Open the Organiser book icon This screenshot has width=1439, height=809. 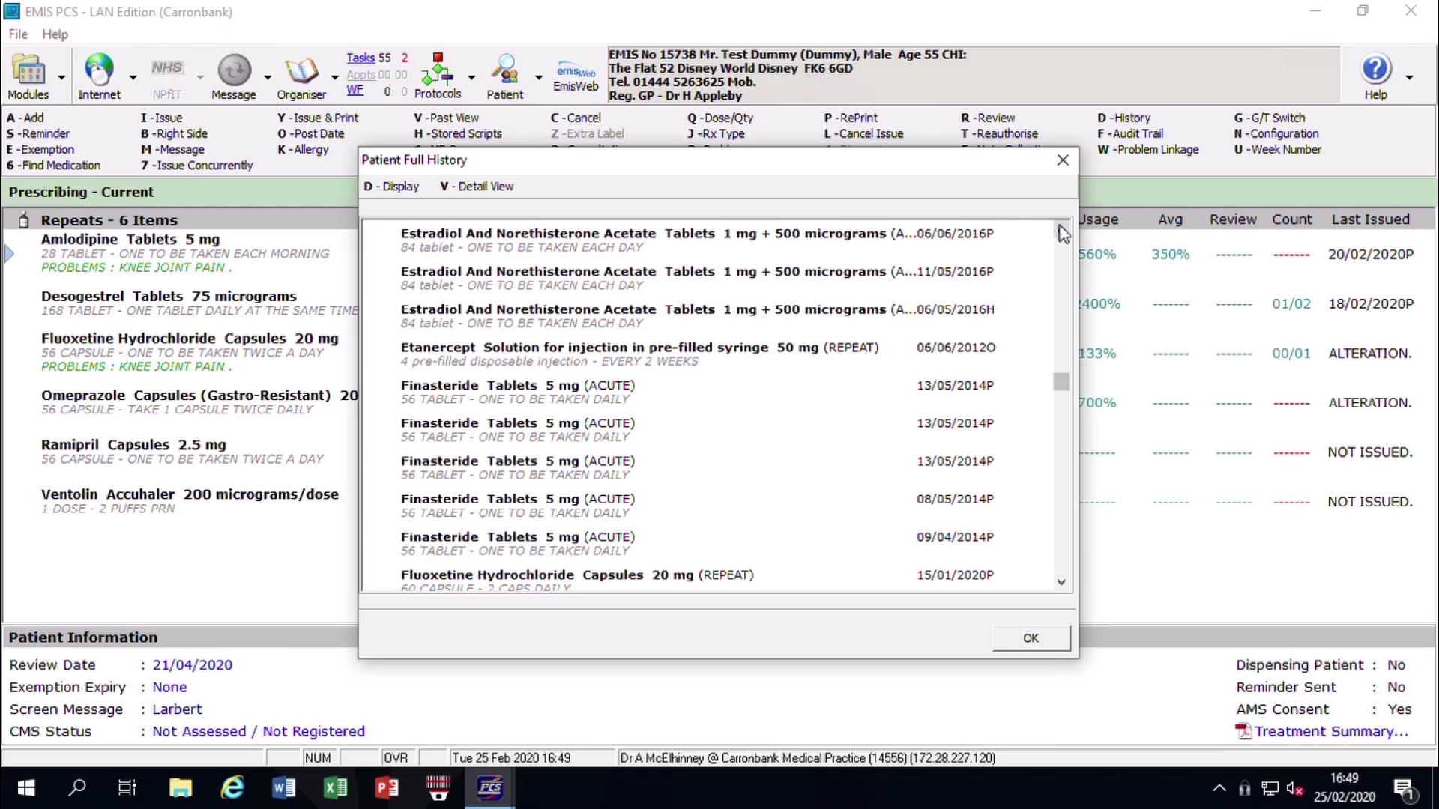click(302, 71)
